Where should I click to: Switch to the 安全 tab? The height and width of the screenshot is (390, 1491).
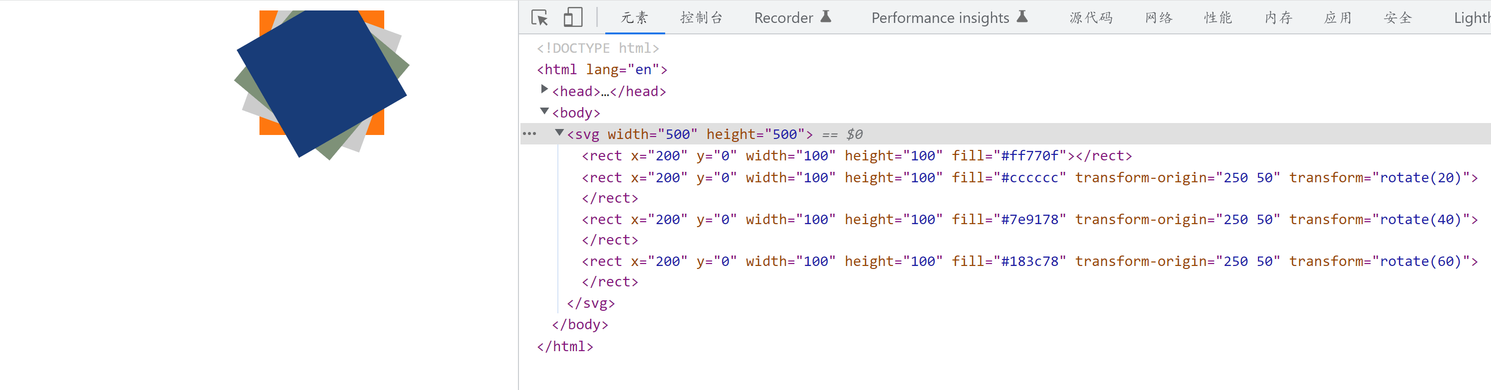click(x=1398, y=18)
